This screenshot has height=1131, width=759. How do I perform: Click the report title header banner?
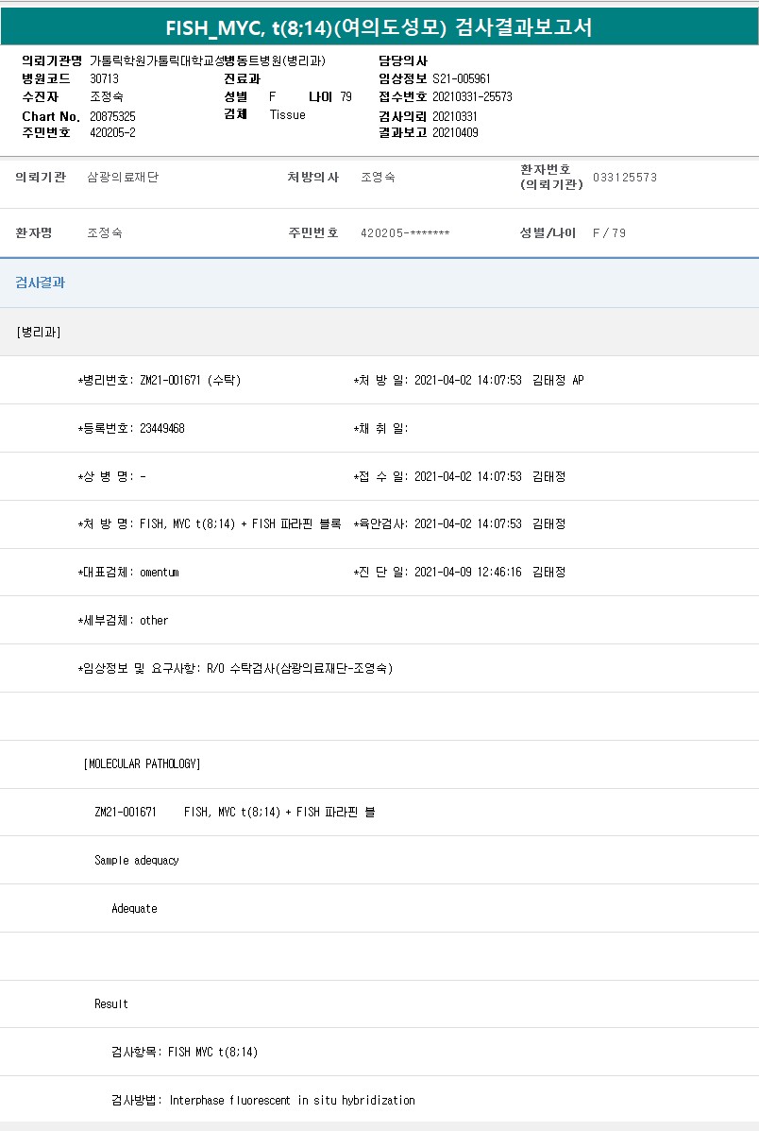379,27
